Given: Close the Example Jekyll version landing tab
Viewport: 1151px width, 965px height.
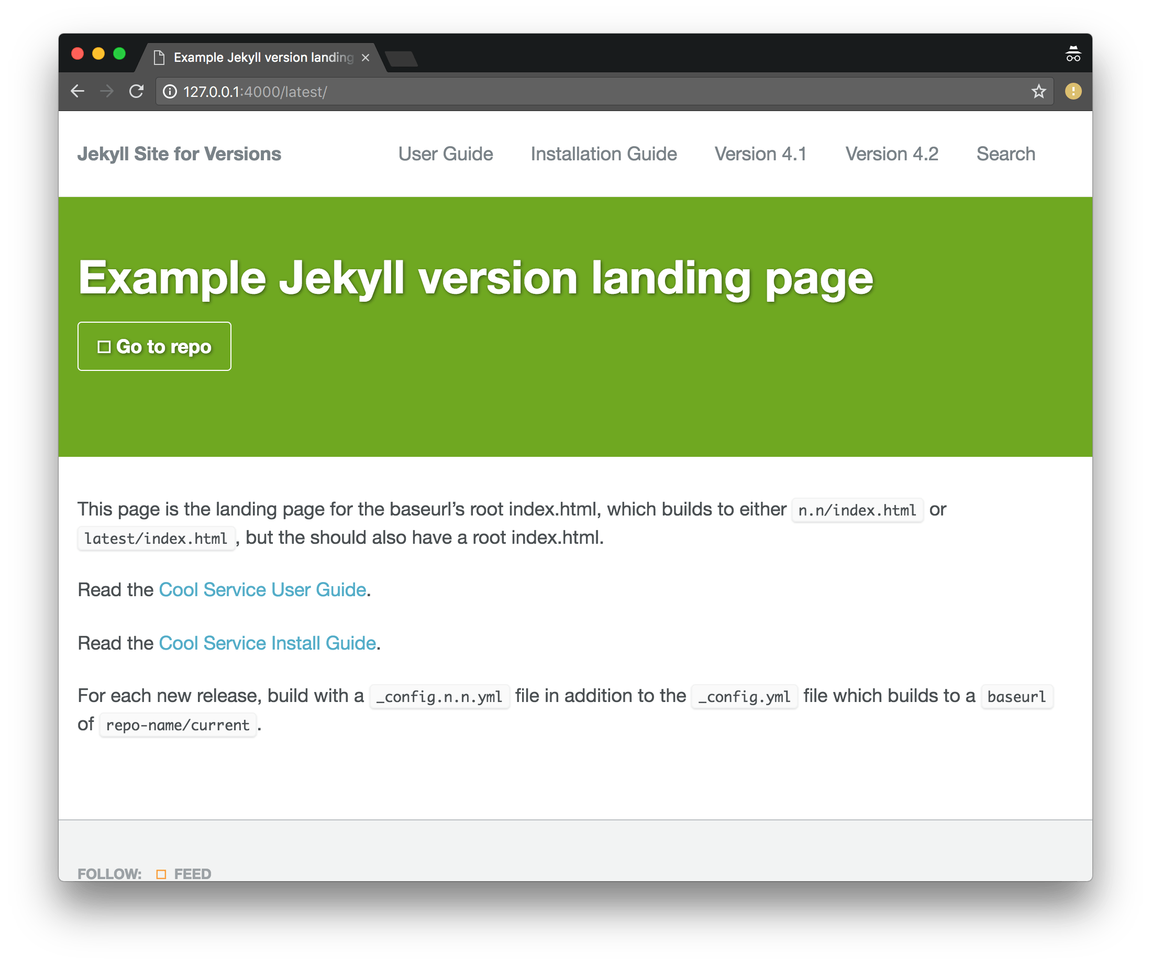Looking at the screenshot, I should click(366, 58).
